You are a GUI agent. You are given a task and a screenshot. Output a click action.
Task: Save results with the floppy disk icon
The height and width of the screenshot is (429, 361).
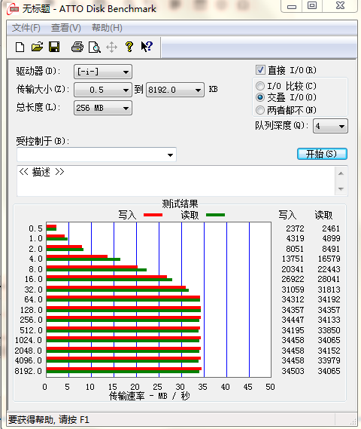[x=54, y=47]
